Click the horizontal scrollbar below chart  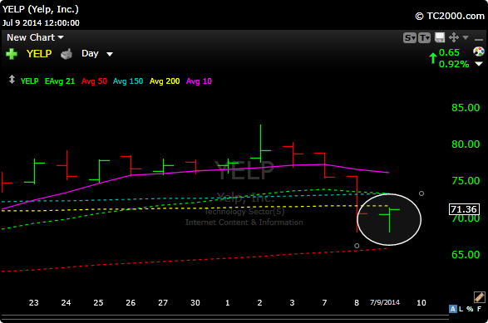pos(224,317)
